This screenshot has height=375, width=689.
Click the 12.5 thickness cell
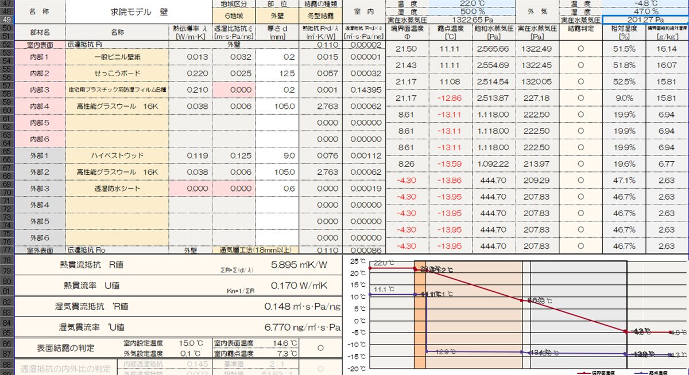pyautogui.click(x=278, y=73)
